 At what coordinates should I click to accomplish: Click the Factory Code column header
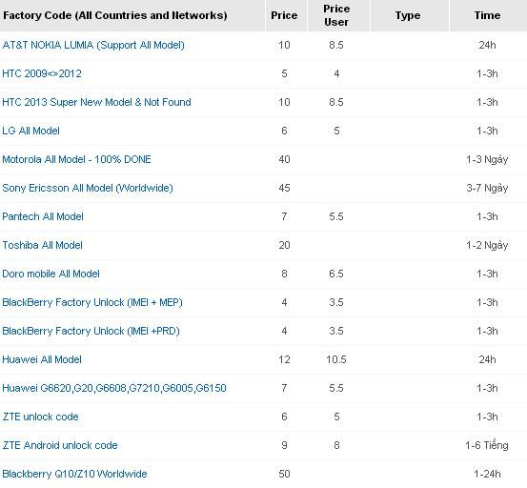(x=115, y=15)
